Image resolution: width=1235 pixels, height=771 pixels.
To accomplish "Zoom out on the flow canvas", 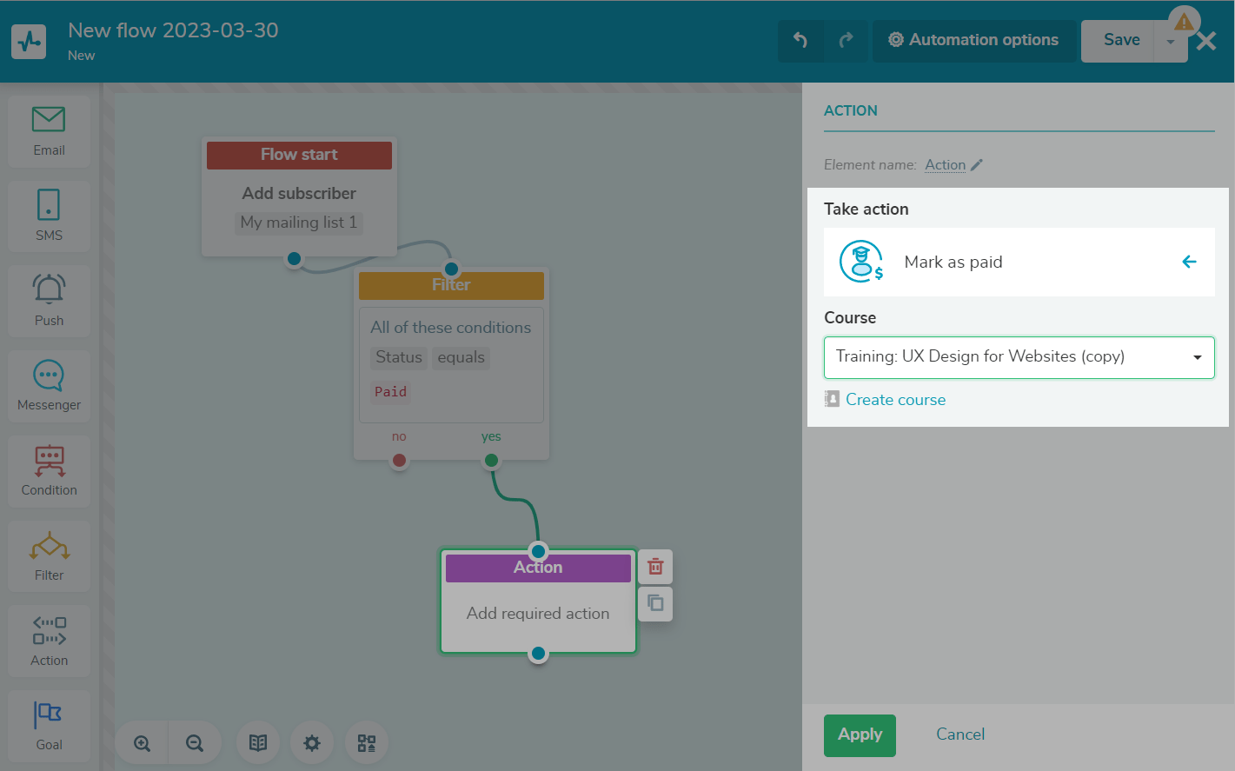I will tap(195, 743).
